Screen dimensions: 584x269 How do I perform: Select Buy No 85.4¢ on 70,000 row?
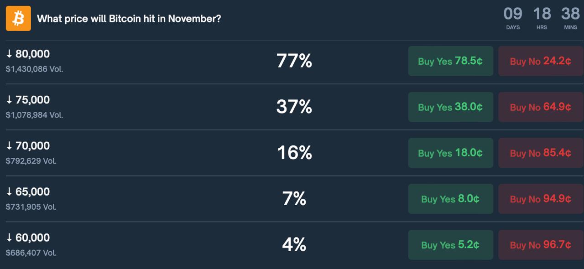click(540, 153)
